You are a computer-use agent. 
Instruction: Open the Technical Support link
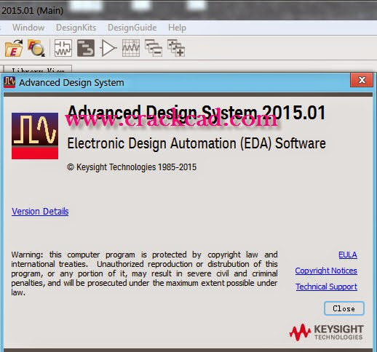click(x=327, y=287)
